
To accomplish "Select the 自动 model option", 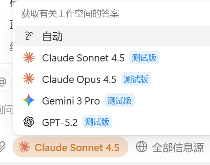I will tap(112, 36).
